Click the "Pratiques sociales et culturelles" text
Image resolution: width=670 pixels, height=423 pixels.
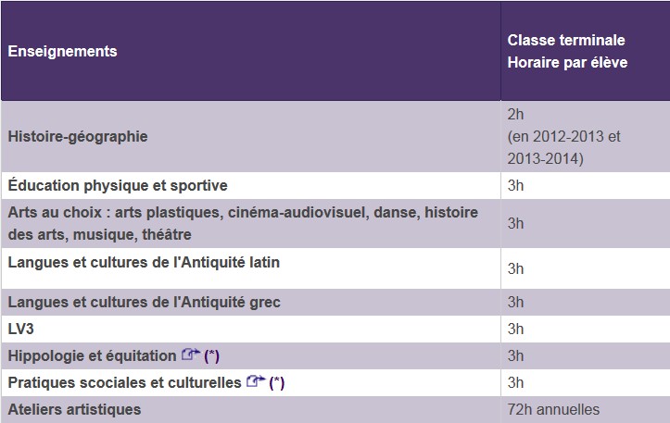click(x=124, y=382)
